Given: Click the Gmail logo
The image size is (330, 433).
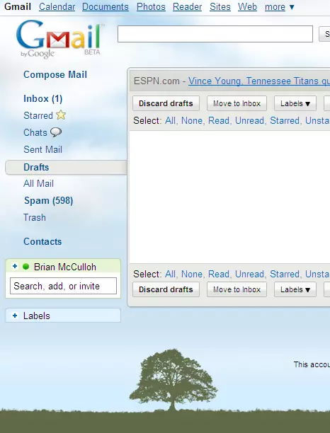Looking at the screenshot, I should point(59,39).
